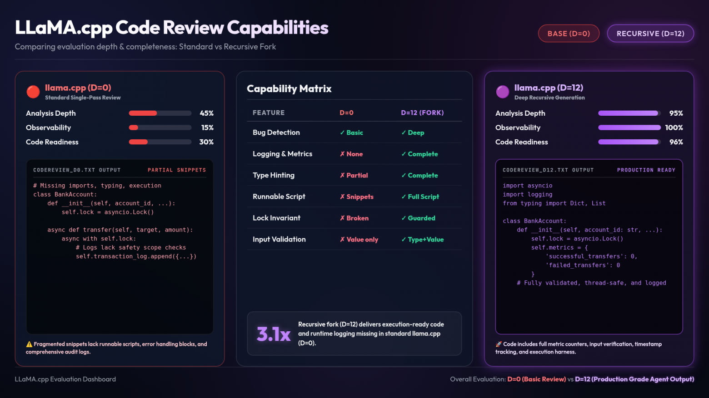Click the Analysis Depth 45% progress bar
Image resolution: width=709 pixels, height=398 pixels.
click(160, 113)
